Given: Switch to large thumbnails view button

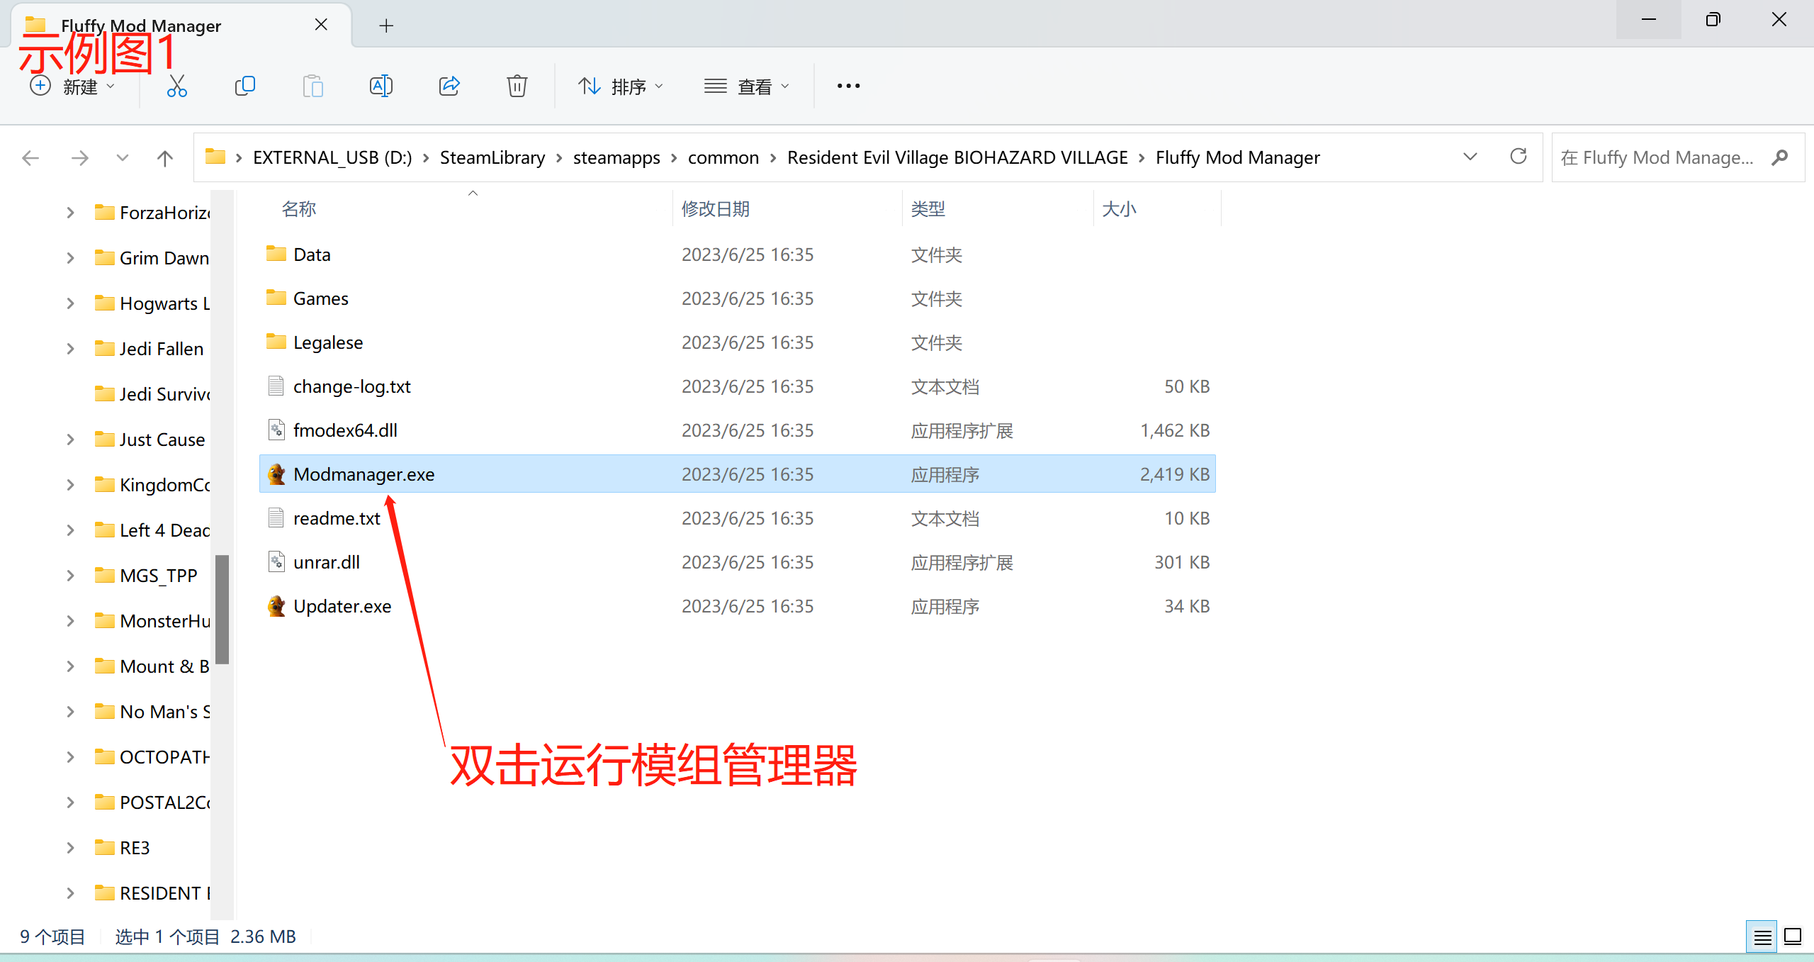Looking at the screenshot, I should click(x=1793, y=937).
